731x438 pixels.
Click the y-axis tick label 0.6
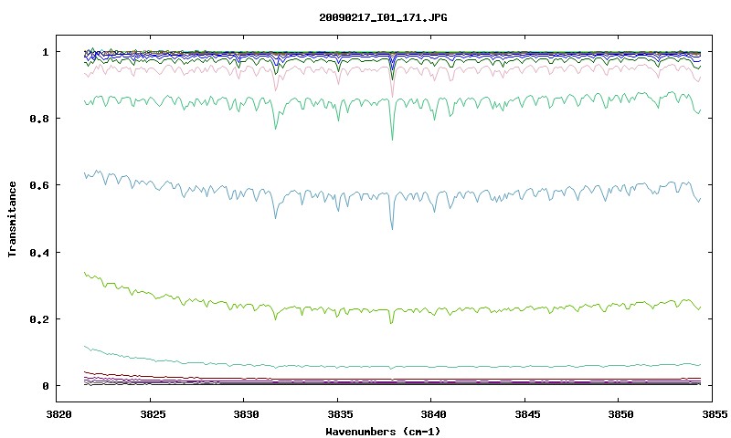38,185
